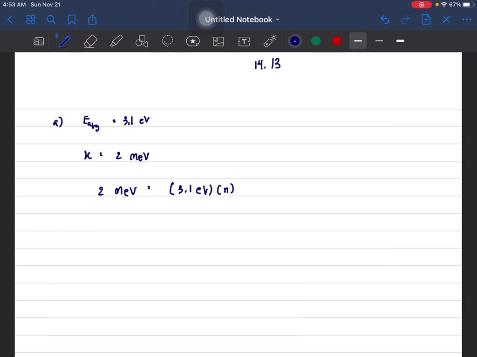This screenshot has width=477, height=357.
Task: Select the Eraser tool
Action: [x=90, y=41]
